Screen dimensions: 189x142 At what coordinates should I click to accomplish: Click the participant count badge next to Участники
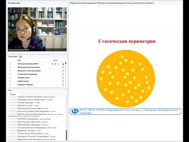20,57
